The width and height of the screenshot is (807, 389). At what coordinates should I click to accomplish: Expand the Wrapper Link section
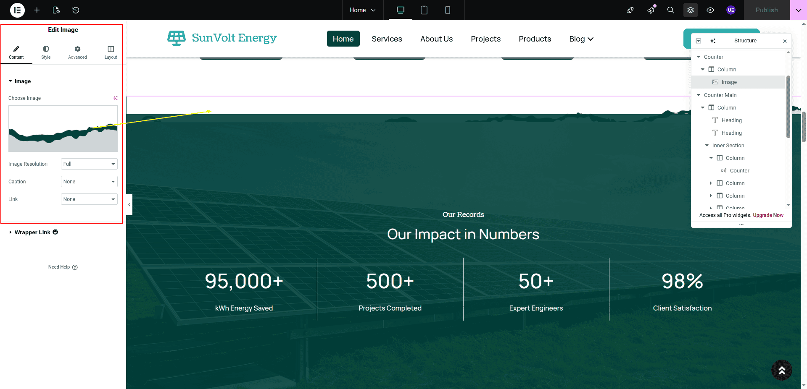pos(32,232)
